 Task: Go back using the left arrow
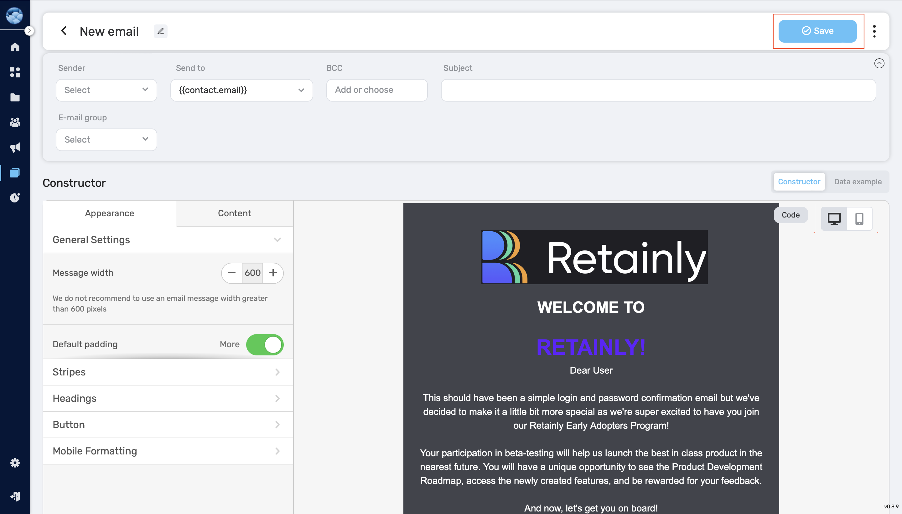pyautogui.click(x=64, y=31)
